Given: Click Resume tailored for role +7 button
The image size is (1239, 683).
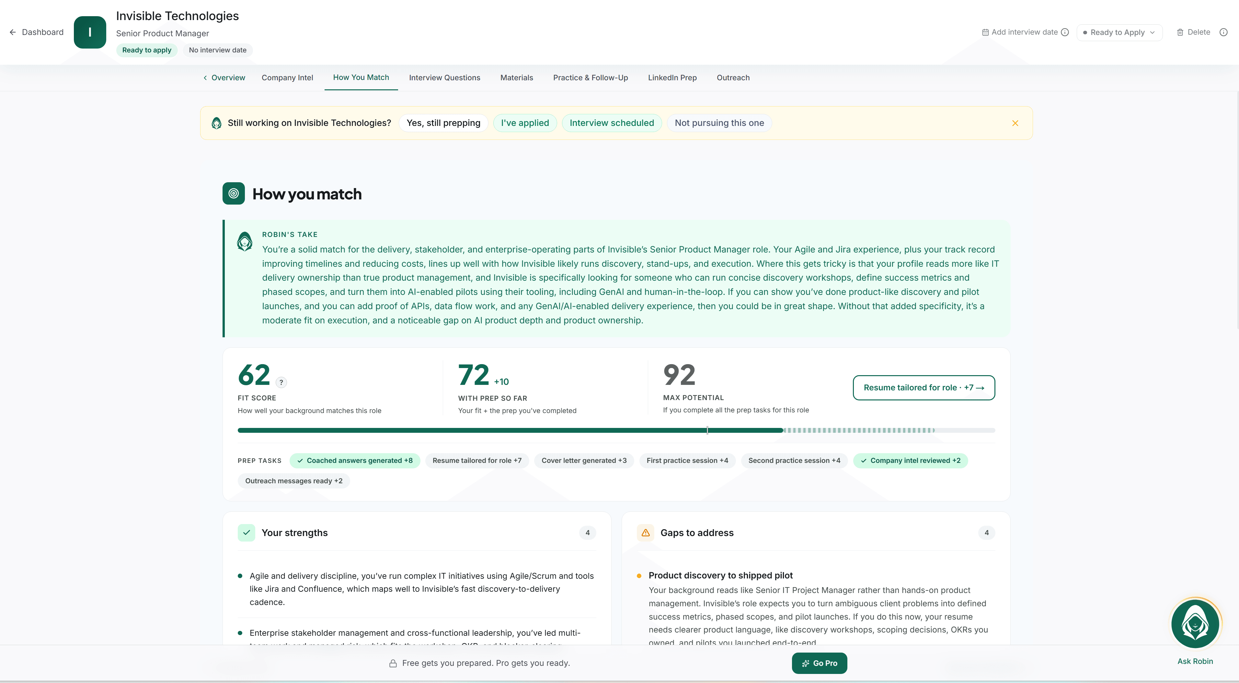Looking at the screenshot, I should coord(924,387).
